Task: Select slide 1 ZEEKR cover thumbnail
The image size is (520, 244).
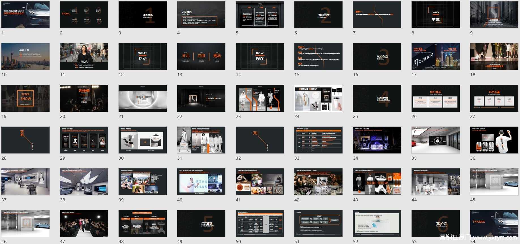Action: [x=25, y=15]
